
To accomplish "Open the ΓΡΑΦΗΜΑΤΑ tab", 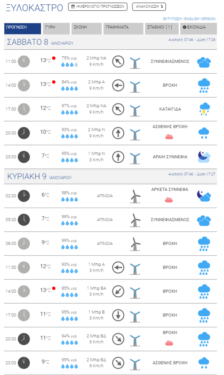I will 123,29.
